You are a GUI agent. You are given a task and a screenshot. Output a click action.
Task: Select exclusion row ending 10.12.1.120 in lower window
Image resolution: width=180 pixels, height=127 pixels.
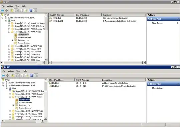pyautogui.click(x=93, y=86)
